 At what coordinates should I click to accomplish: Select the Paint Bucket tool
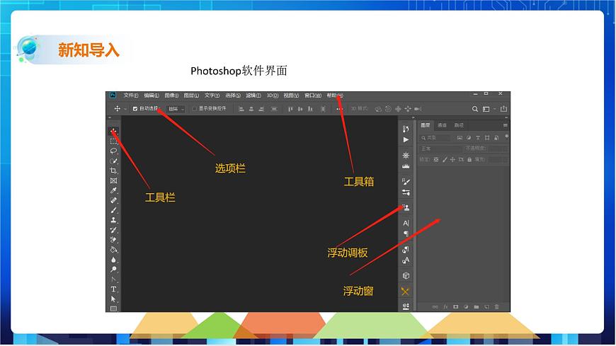[x=113, y=250]
